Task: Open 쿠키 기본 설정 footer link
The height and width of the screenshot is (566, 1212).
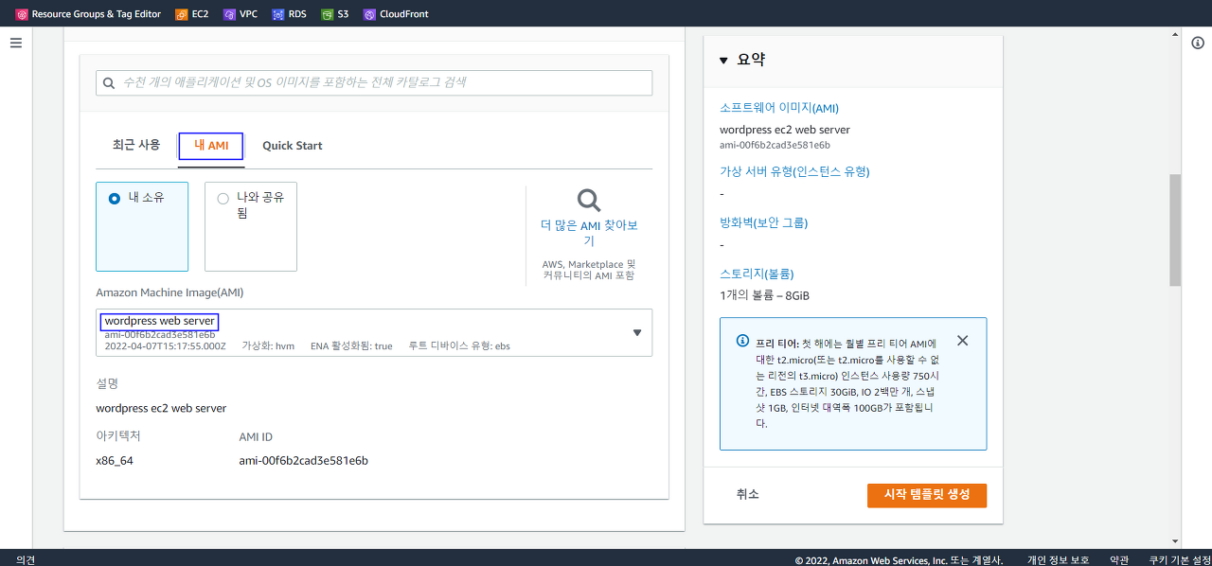Action: click(1180, 560)
